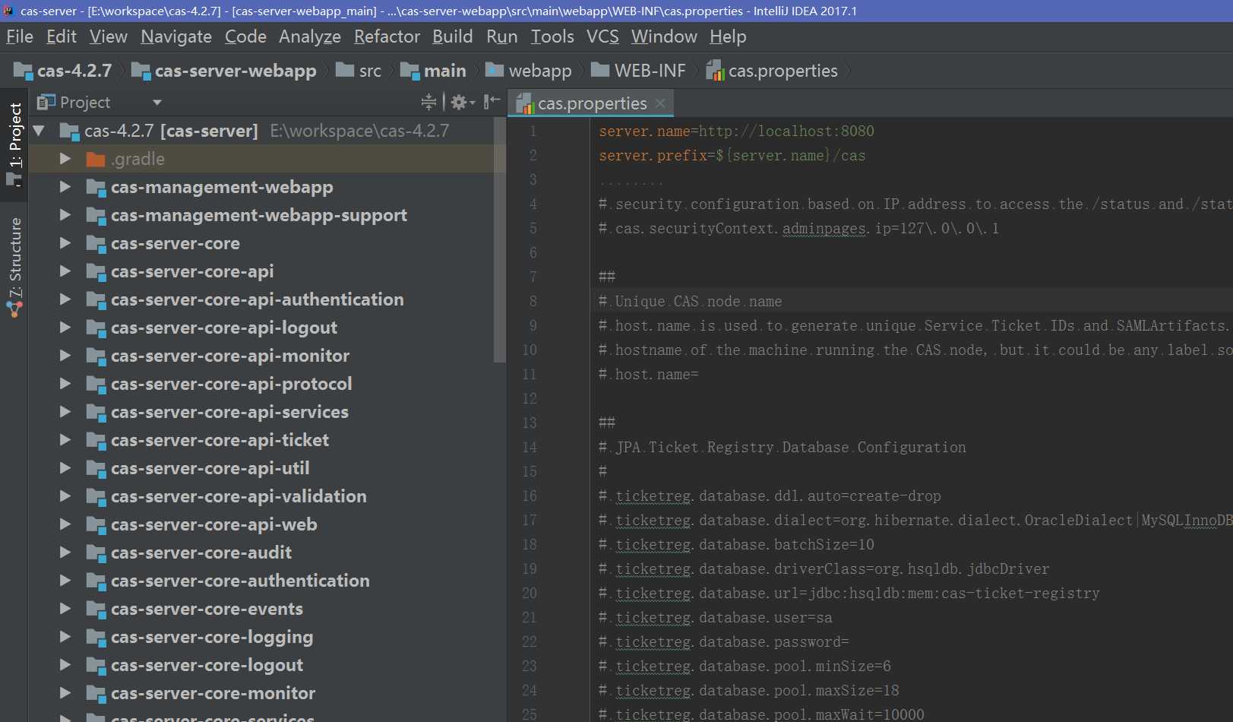1233x722 pixels.
Task: Select cas-server-core-monitor tree item
Action: [x=213, y=693]
